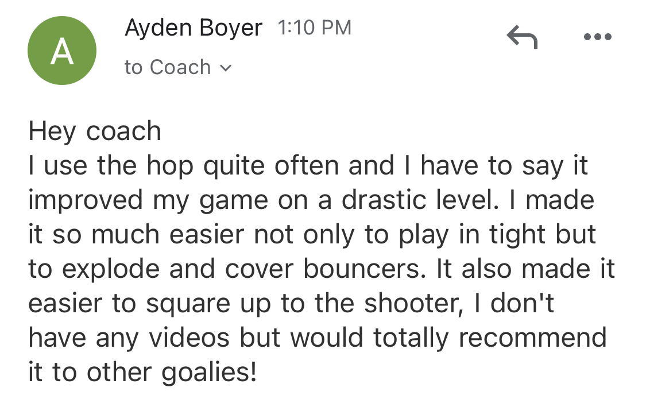Screen dimensions: 646x407
Task: Click the word 'bouncers.' in the email body
Action: click(x=365, y=269)
